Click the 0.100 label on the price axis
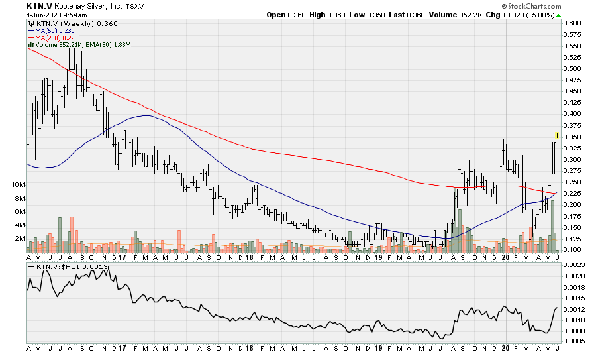596x354 pixels. click(x=572, y=250)
